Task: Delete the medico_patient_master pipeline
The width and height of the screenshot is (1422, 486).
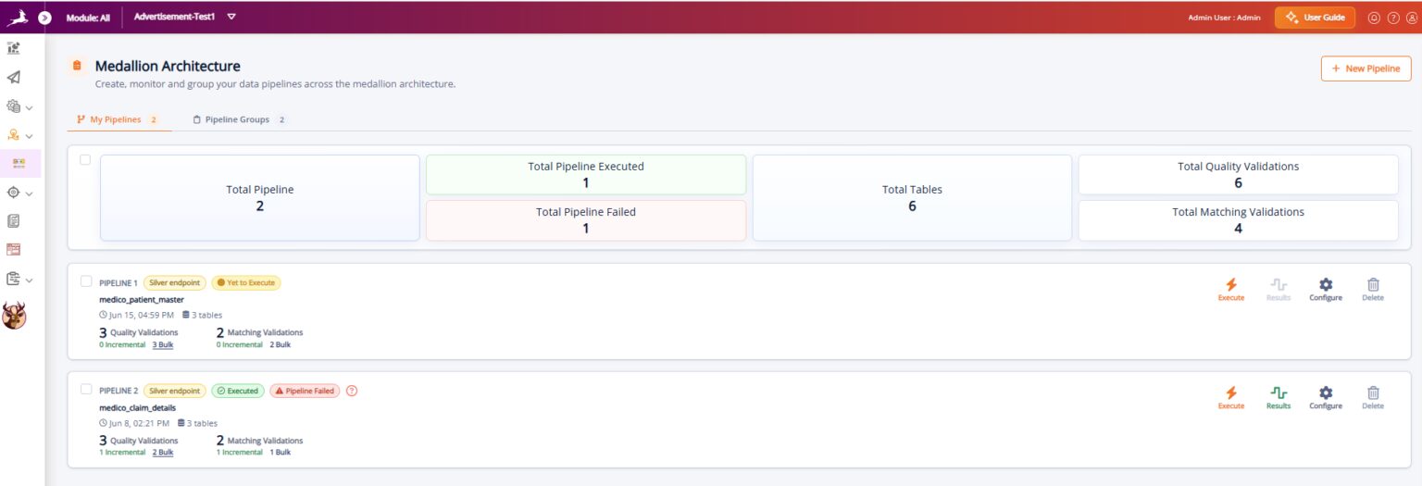Action: [x=1373, y=290]
